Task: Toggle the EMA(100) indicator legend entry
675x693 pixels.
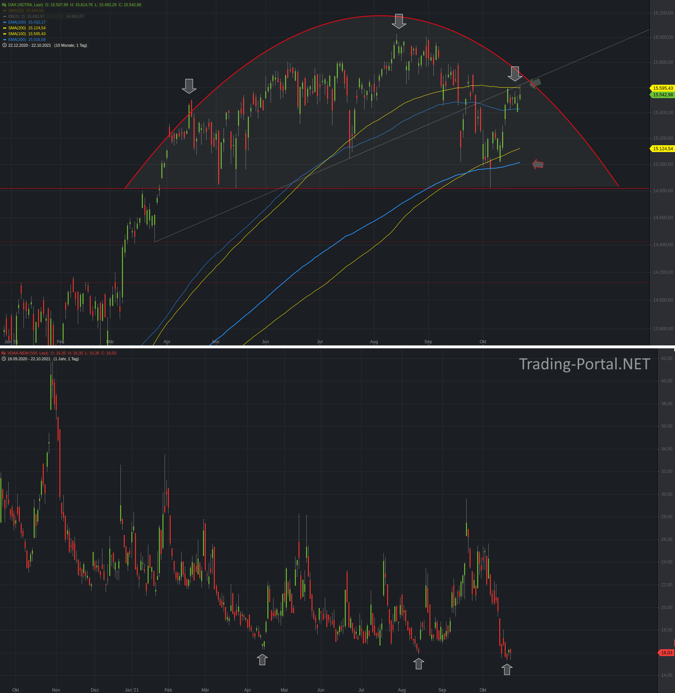Action: [x=24, y=22]
